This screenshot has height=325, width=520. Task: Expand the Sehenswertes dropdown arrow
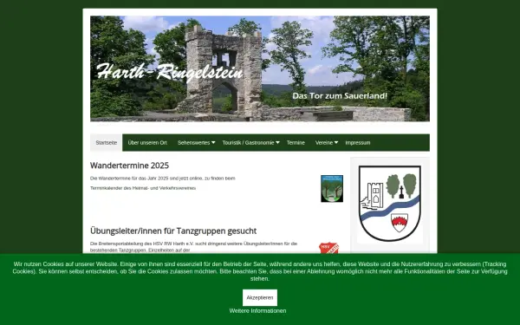click(213, 143)
